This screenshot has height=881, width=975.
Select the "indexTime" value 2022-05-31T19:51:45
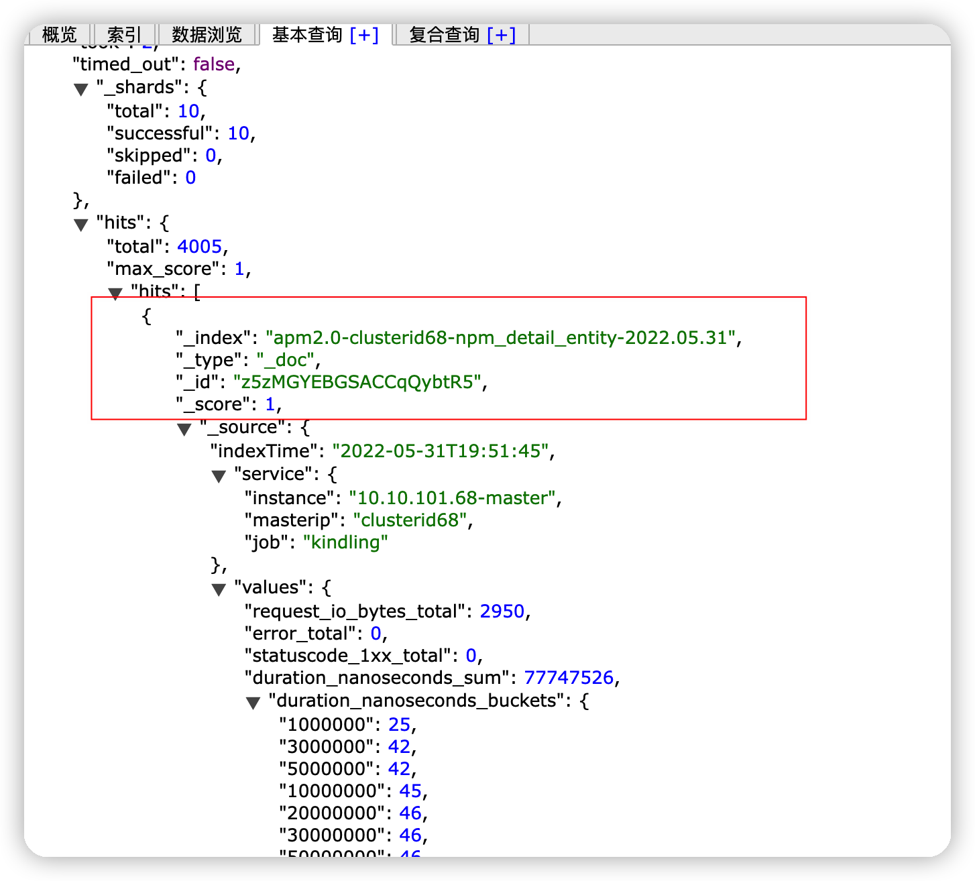441,451
